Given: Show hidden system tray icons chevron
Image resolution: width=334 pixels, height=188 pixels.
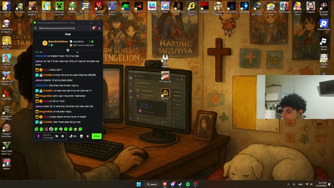Looking at the screenshot, I should 288,184.
